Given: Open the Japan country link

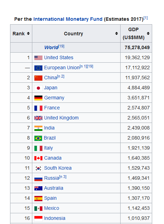Looking at the screenshot, I should pos(51,88).
